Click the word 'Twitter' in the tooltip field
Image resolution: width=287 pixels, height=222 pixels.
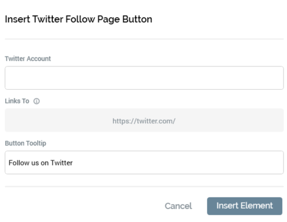(x=62, y=163)
